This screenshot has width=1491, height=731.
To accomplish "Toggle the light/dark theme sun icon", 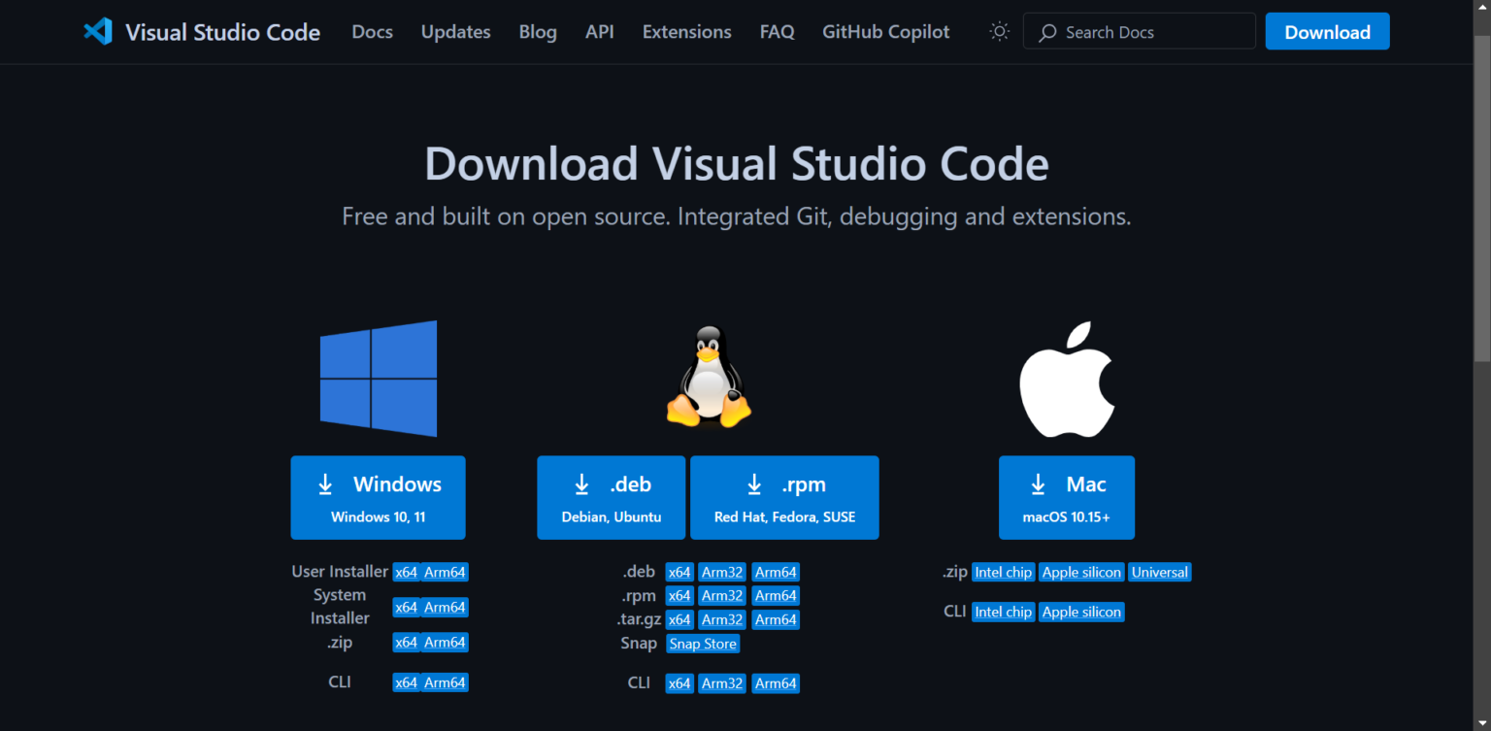I will pos(999,32).
